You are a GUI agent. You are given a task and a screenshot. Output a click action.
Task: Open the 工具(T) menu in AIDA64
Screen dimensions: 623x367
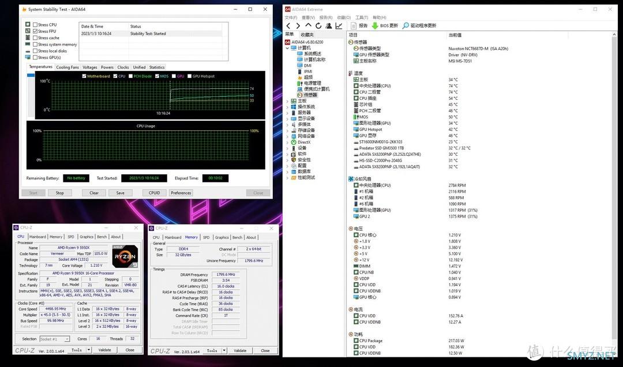362,18
